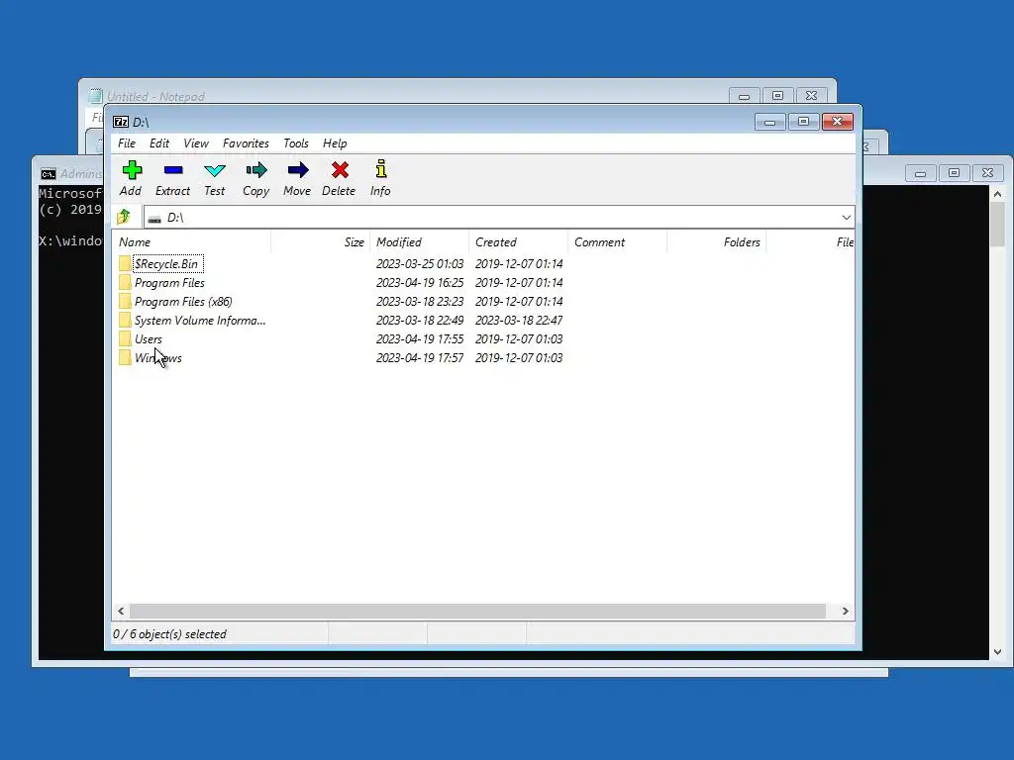Sort by the Created column header
This screenshot has height=760, width=1014.
[x=518, y=242]
